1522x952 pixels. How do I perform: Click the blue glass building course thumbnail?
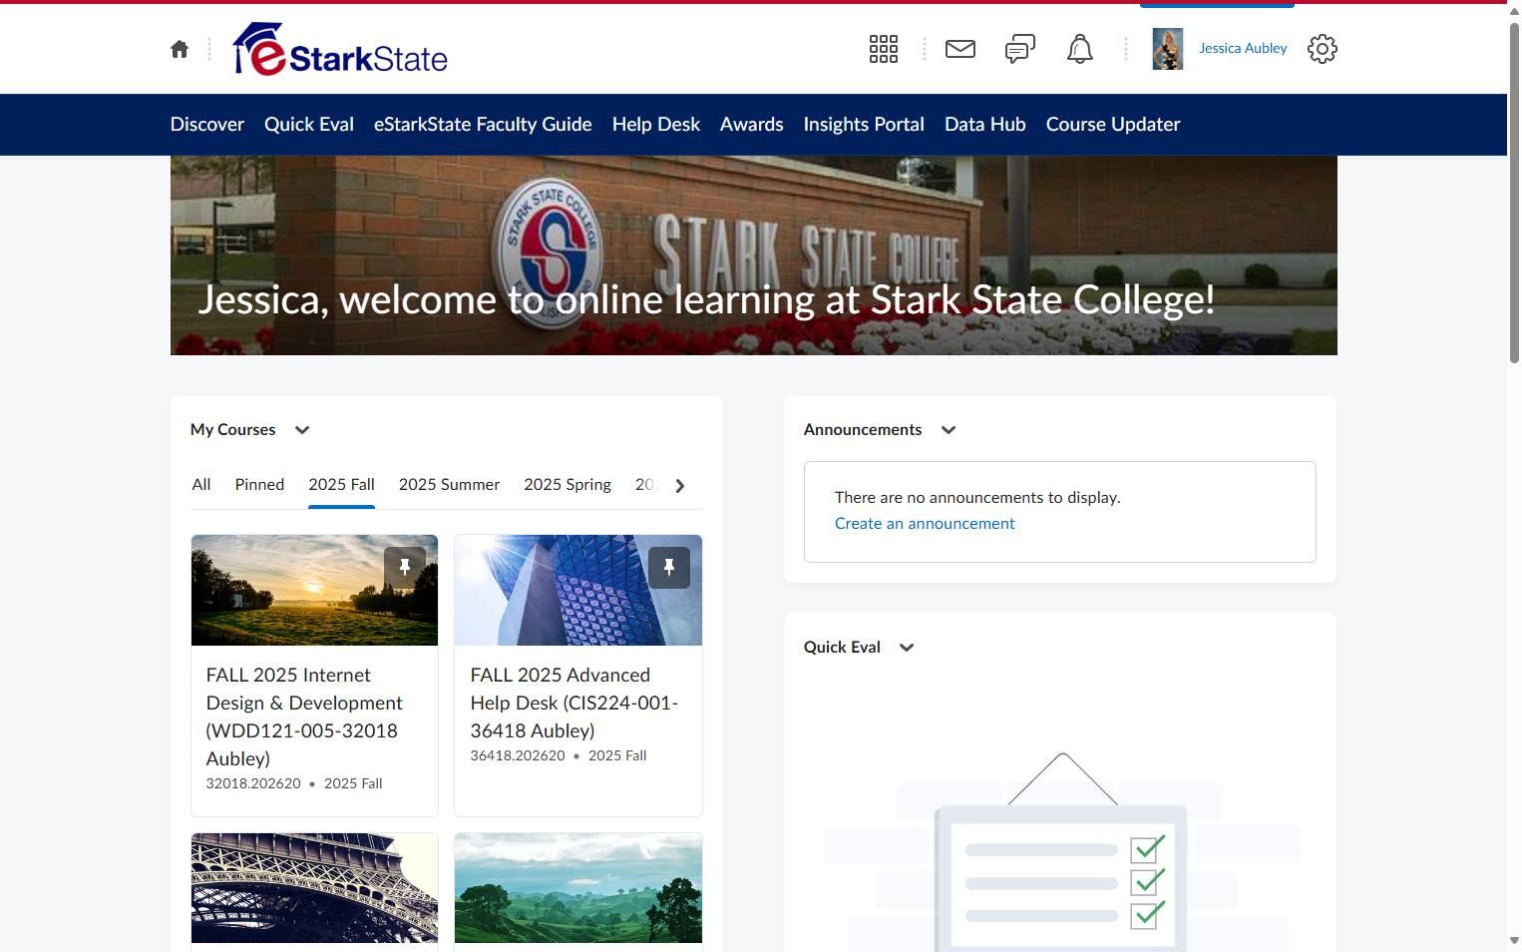578,591
